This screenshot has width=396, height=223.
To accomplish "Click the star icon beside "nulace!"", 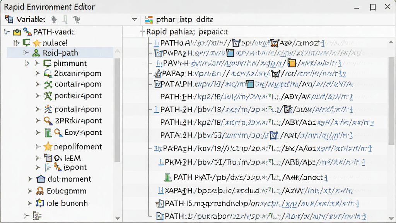I will pyautogui.click(x=37, y=43).
